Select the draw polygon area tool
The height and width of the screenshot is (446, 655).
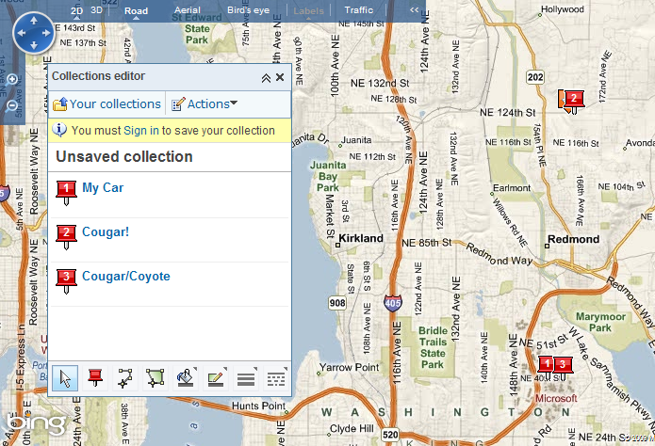point(153,378)
